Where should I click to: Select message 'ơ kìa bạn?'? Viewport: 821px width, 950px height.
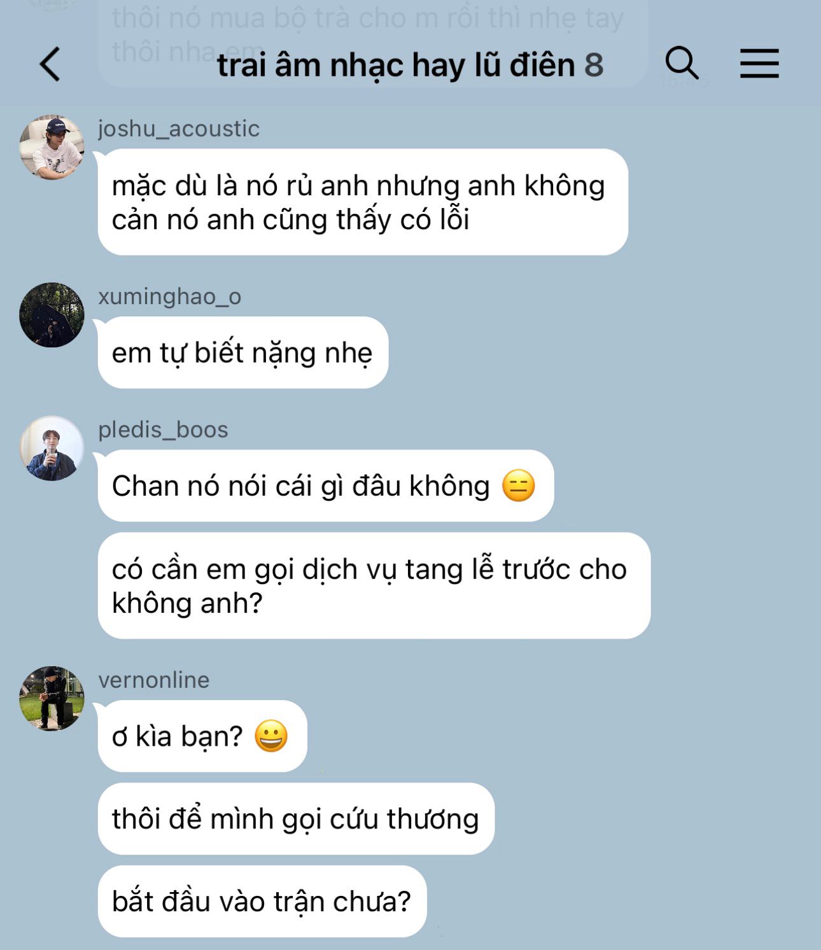tap(202, 736)
